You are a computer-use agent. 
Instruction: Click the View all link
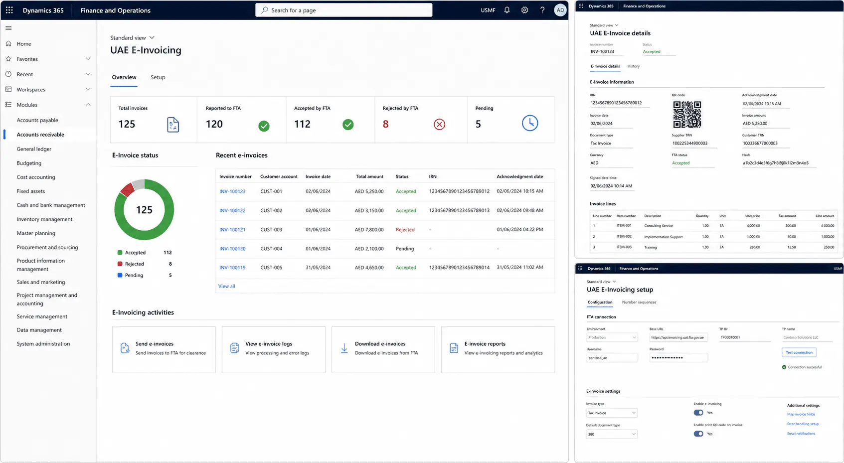pos(226,286)
